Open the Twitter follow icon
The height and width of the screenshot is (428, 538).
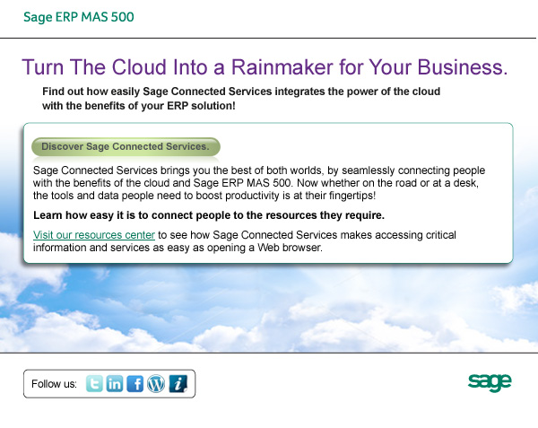[x=94, y=383]
